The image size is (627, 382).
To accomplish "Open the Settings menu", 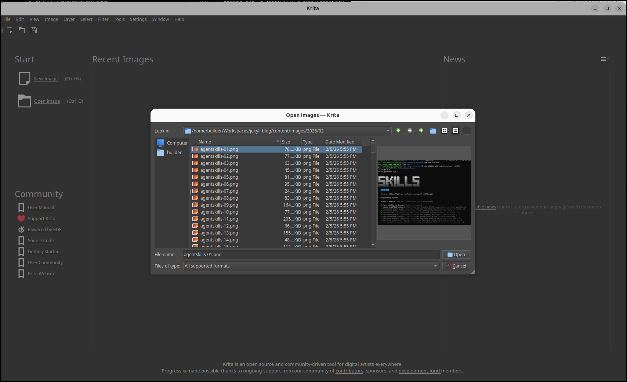I will tap(138, 19).
